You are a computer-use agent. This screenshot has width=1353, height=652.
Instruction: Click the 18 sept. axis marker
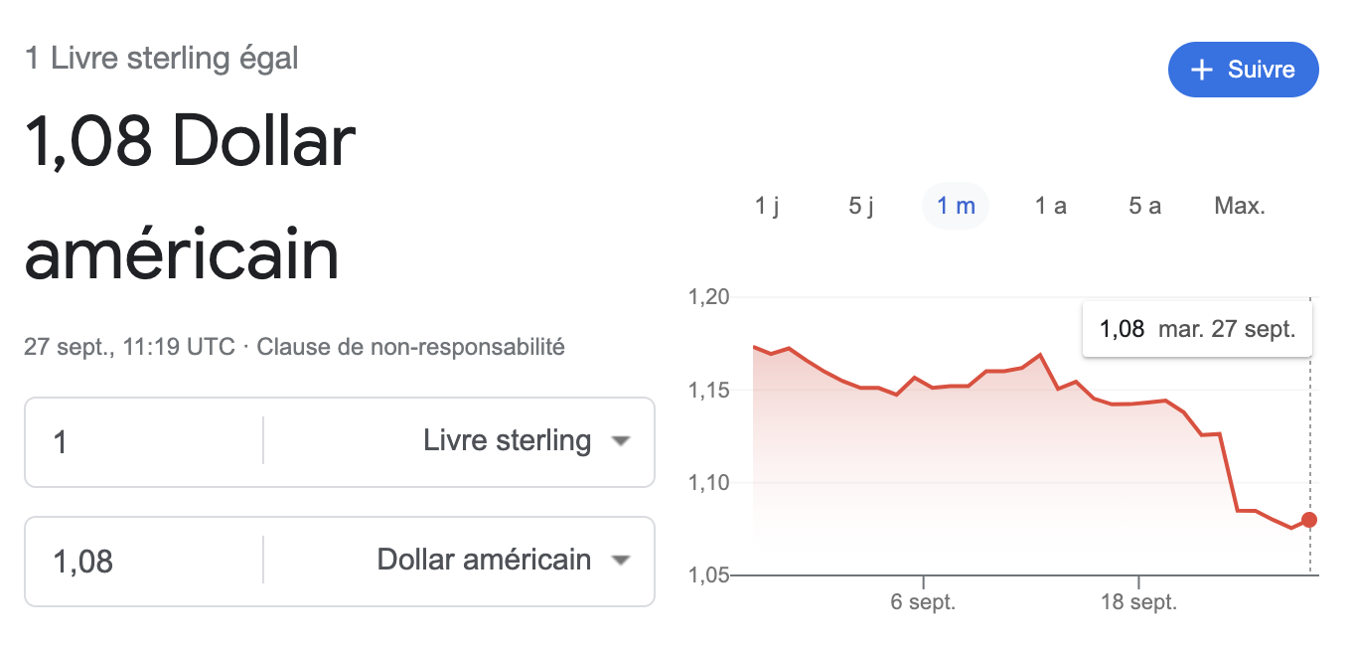coord(1137,602)
